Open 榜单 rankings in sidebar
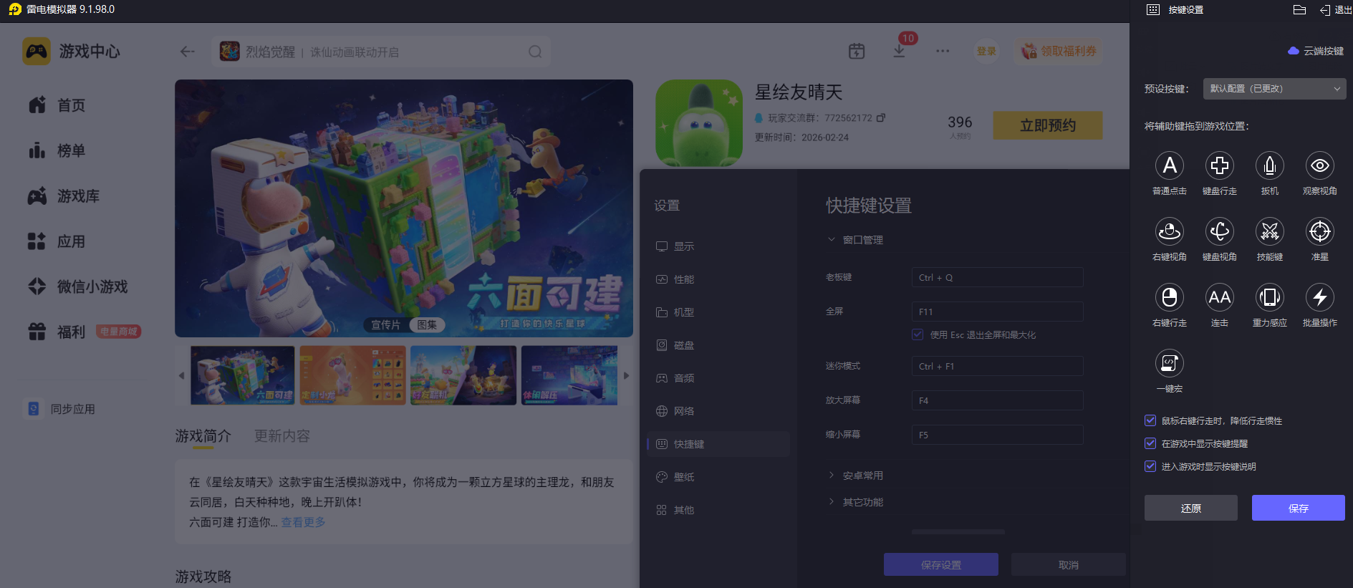The image size is (1353, 588). pyautogui.click(x=57, y=150)
